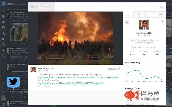This screenshot has height=107, width=172.
Task: Click reply icon under WCVB Chronicle tweet
Action: coord(16,44)
